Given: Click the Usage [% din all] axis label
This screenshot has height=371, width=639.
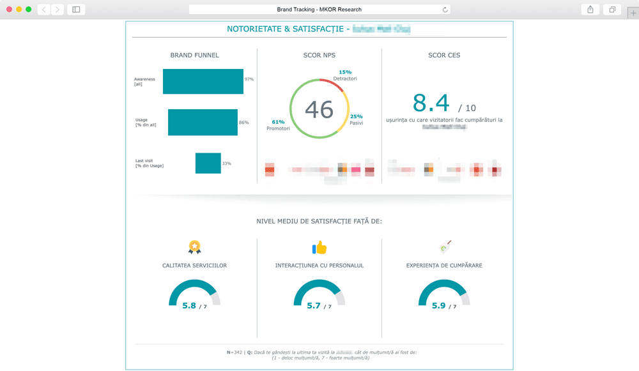Looking at the screenshot, I should point(146,122).
